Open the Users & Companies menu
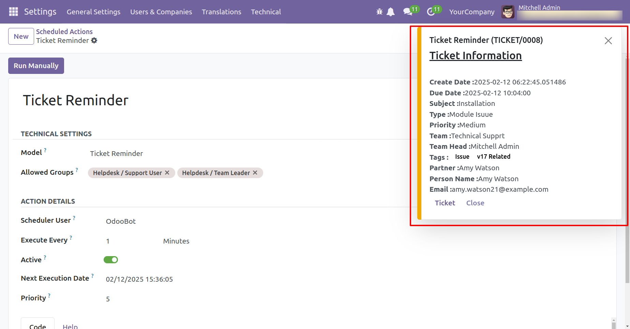The height and width of the screenshot is (329, 630). pyautogui.click(x=161, y=12)
